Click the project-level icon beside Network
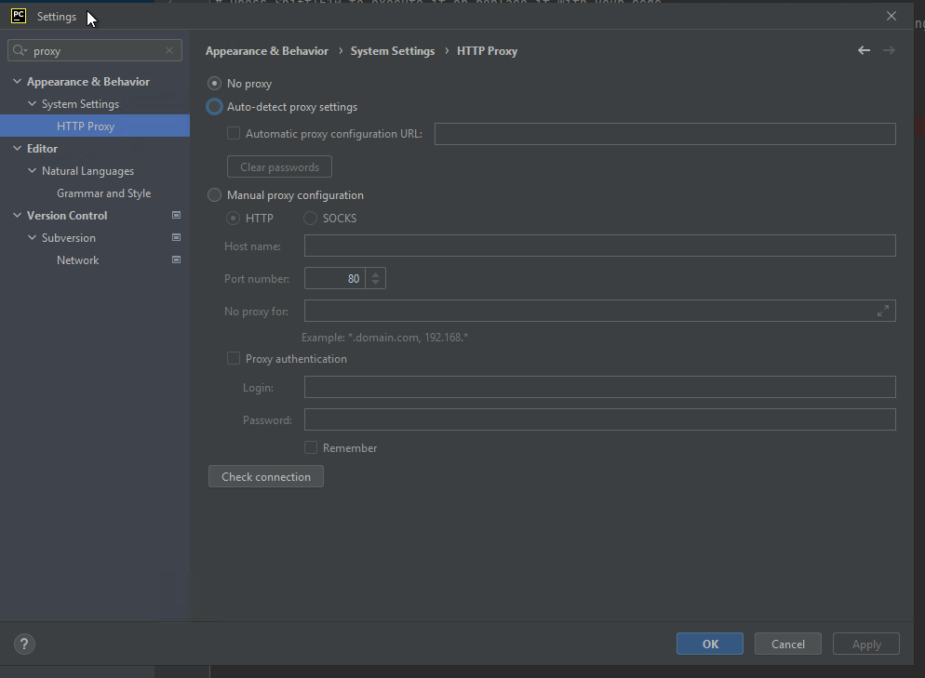 tap(176, 260)
